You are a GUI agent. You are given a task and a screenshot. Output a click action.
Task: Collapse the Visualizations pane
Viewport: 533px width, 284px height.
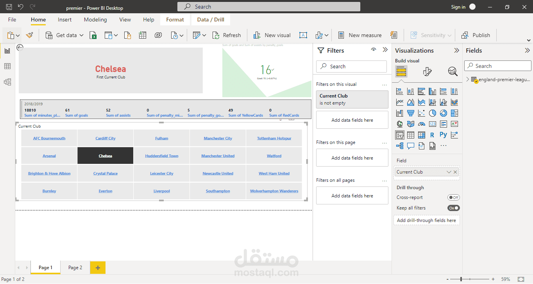[456, 50]
